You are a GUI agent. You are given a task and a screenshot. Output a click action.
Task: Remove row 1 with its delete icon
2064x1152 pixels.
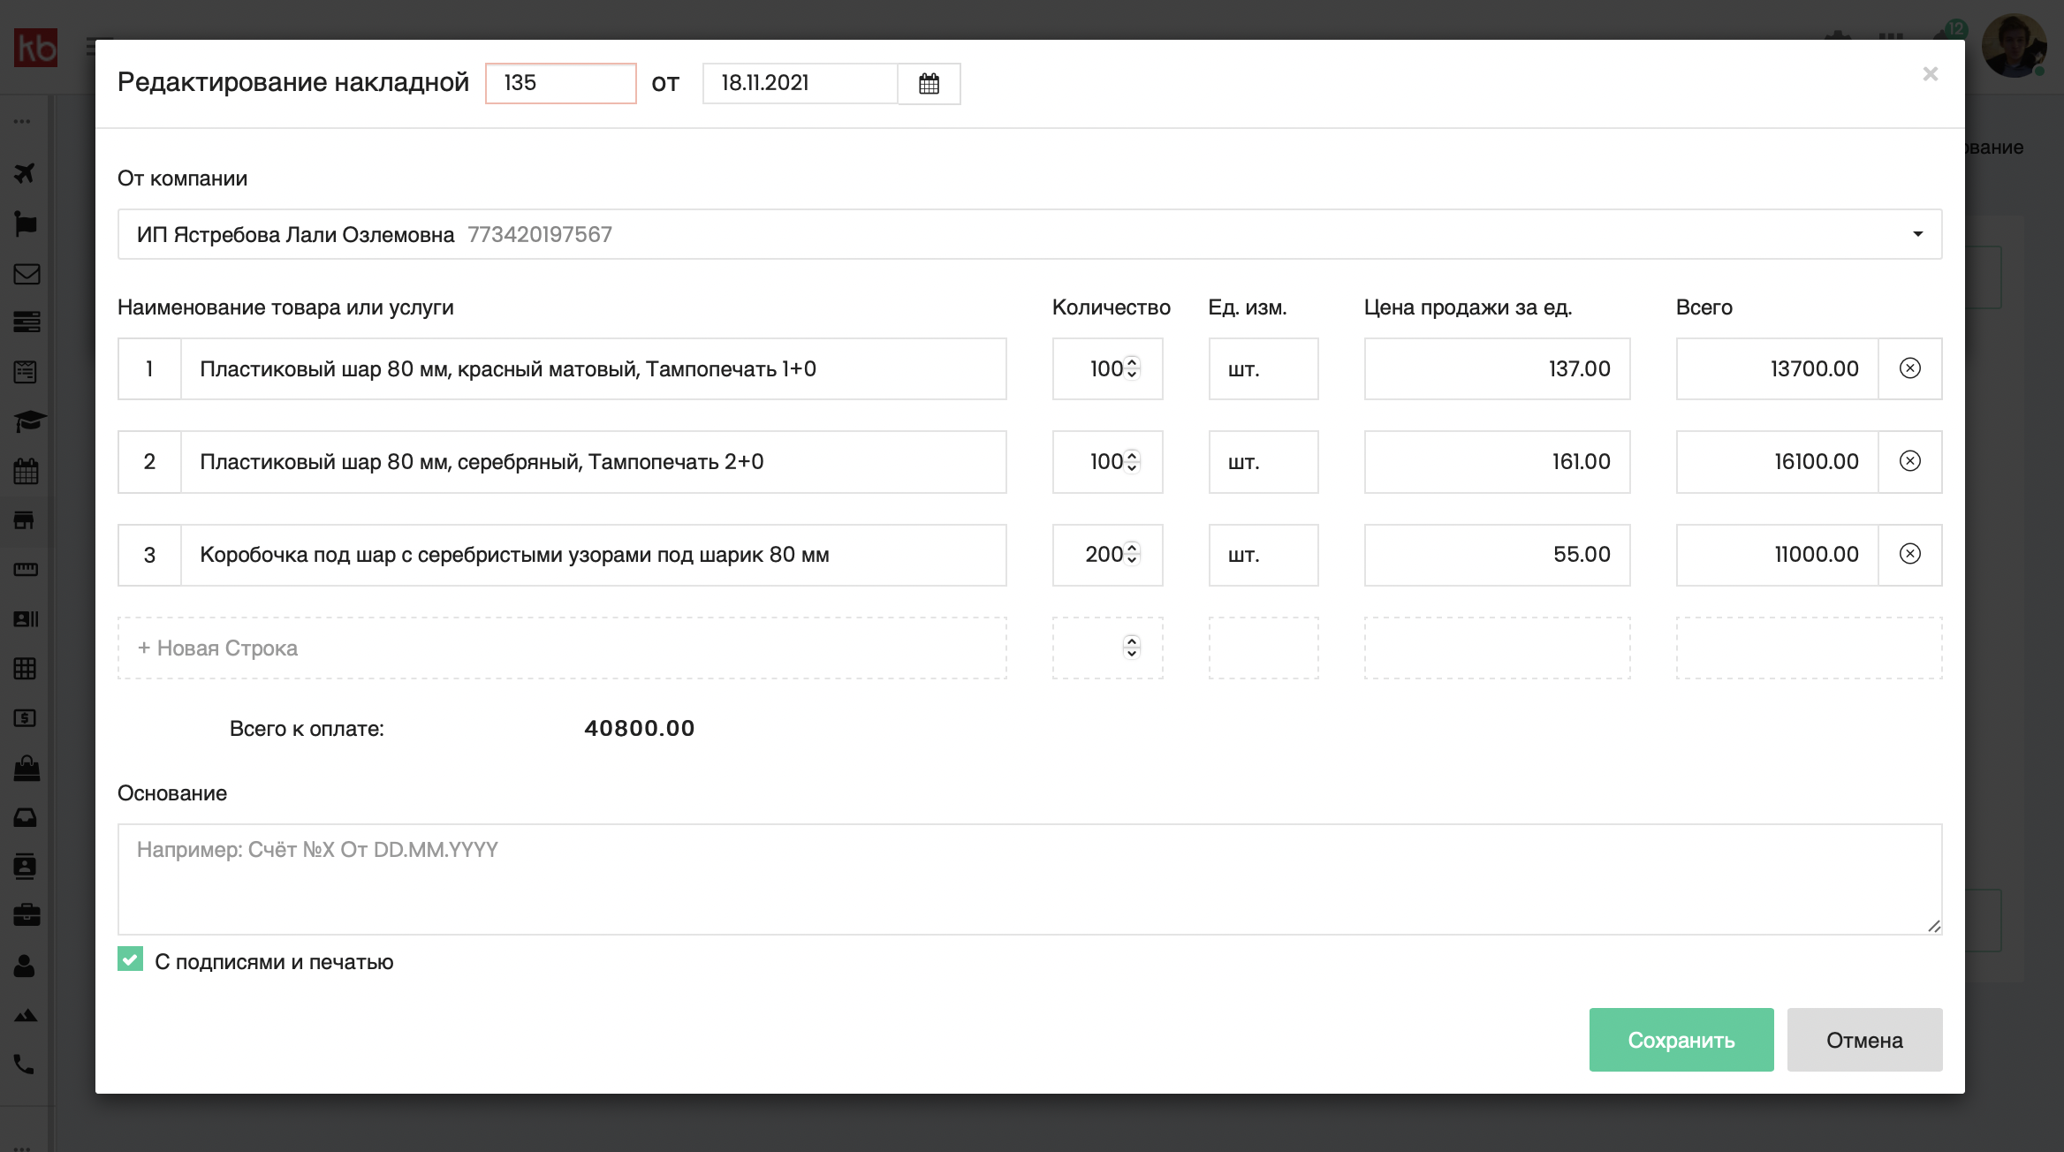pyautogui.click(x=1909, y=368)
